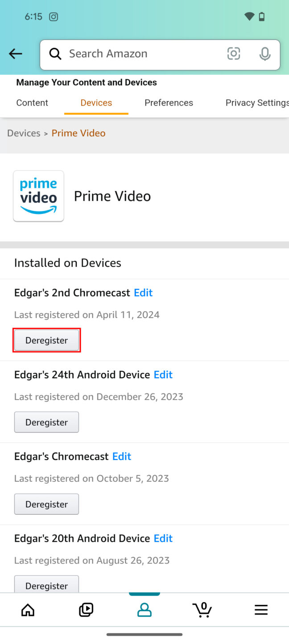Screen dimensions: 289x643
Task: Click the magnifying glass search icon
Action: [55, 53]
